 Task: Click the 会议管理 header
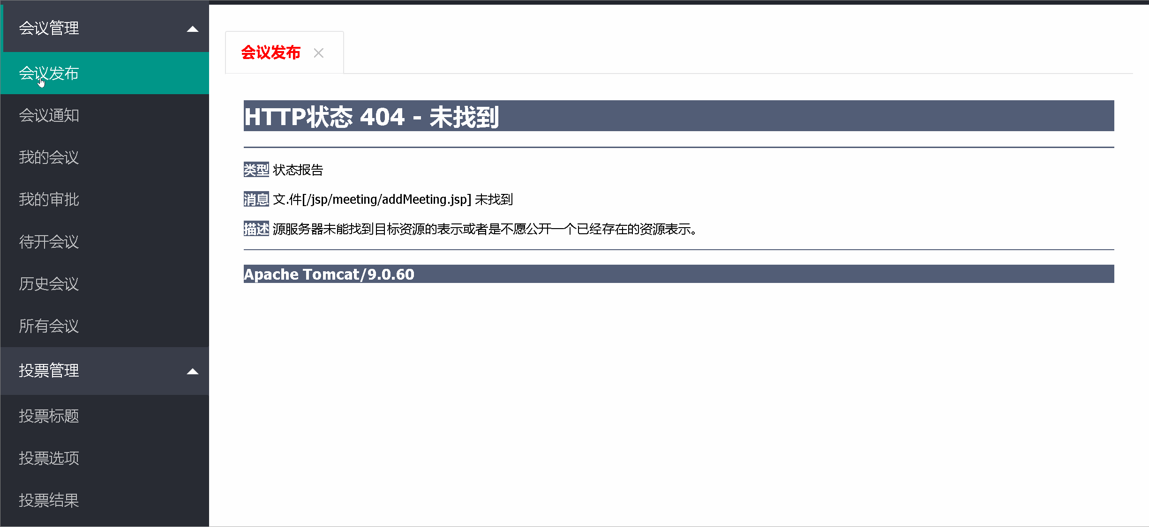(48, 28)
